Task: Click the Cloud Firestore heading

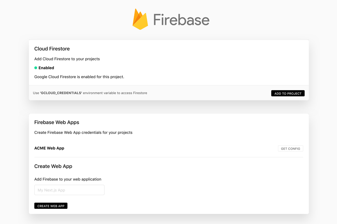Action: (52, 49)
